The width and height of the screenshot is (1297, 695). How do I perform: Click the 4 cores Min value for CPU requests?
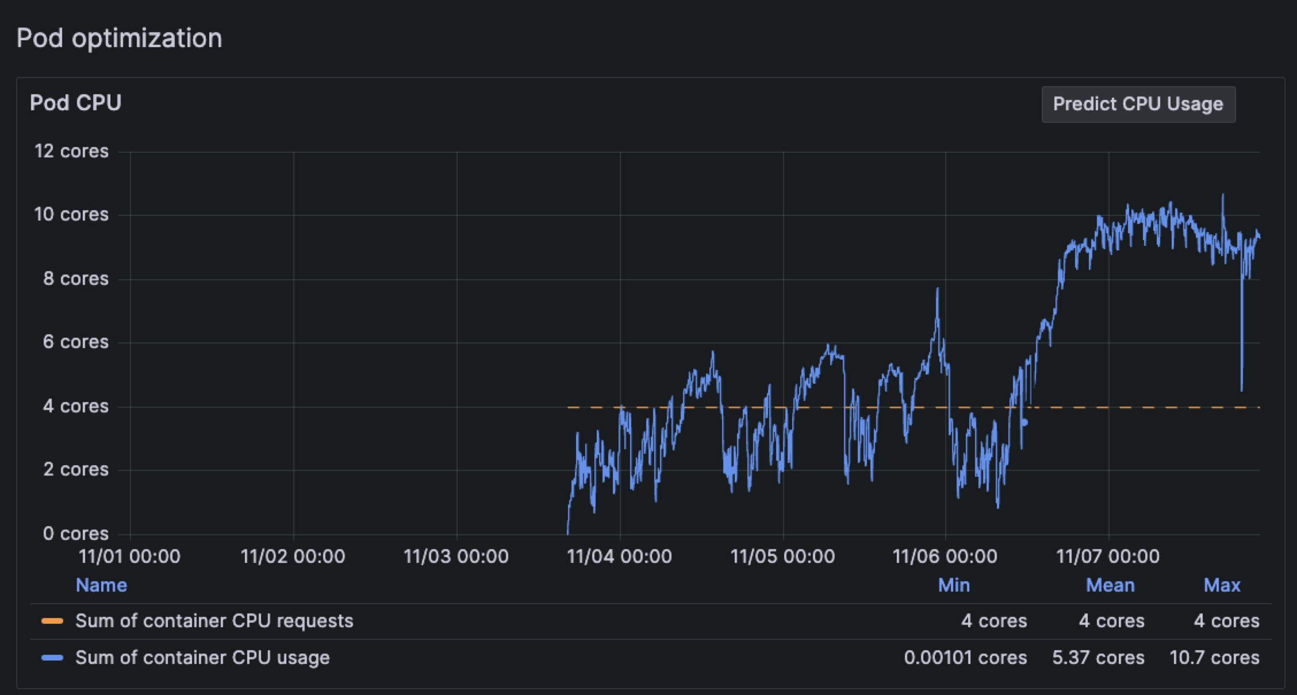pyautogui.click(x=993, y=621)
